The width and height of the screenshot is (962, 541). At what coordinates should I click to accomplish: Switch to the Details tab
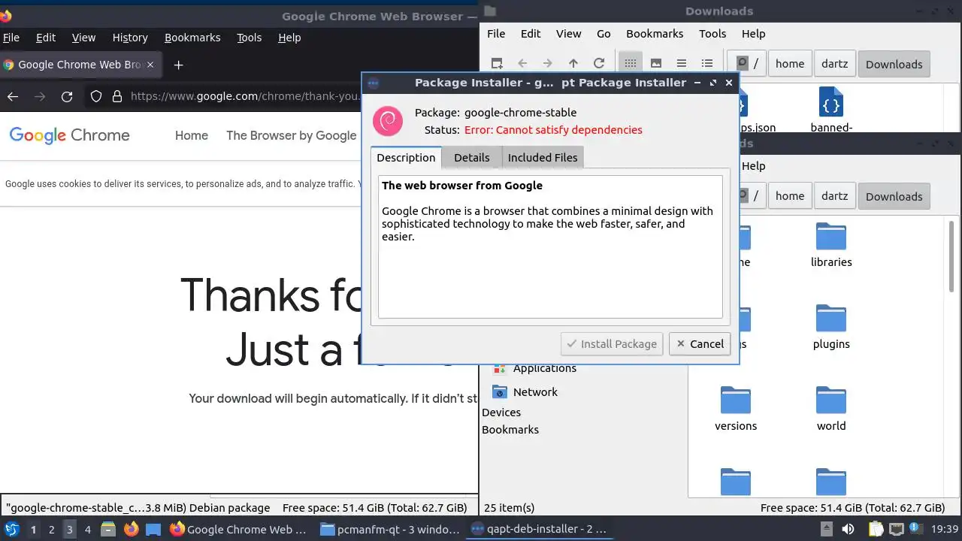(472, 158)
